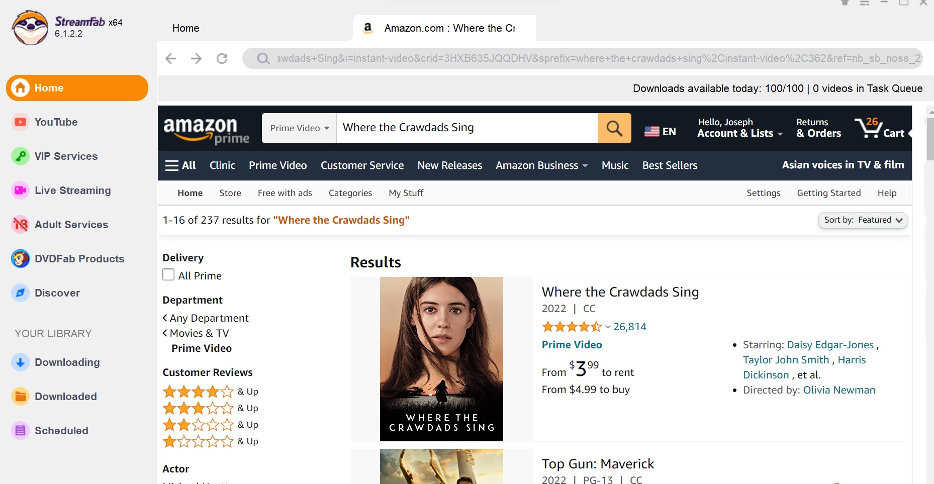Viewport: 934px width, 484px height.
Task: Open the Sort by Featured dropdown
Action: click(x=863, y=220)
